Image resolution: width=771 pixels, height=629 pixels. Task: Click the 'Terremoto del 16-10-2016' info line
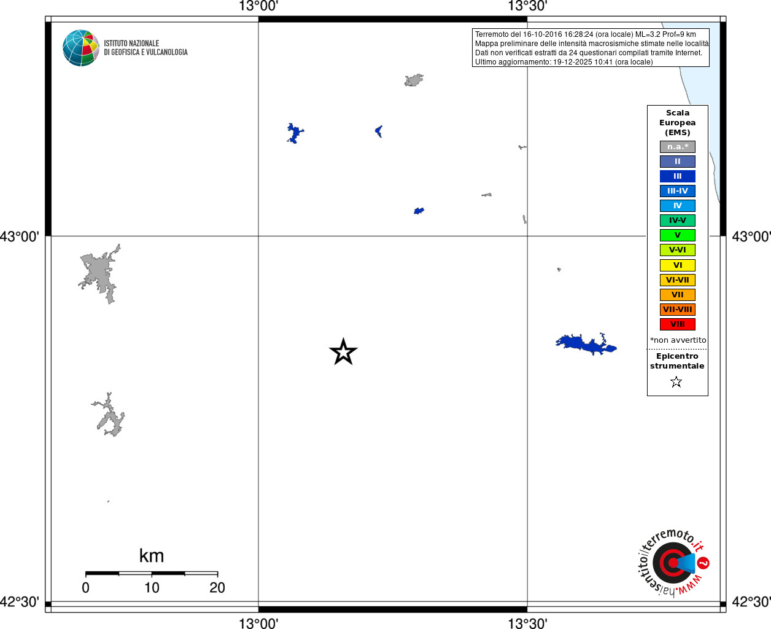click(x=585, y=34)
